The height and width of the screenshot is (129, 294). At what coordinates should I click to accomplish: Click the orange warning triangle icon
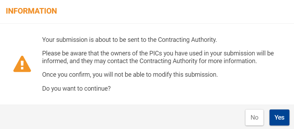click(x=22, y=64)
